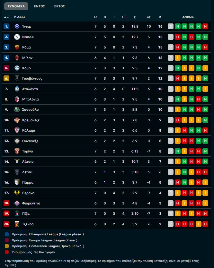Select the ΕΚΤΟΣ tab
This screenshot has height=268, width=214.
[x=59, y=6]
